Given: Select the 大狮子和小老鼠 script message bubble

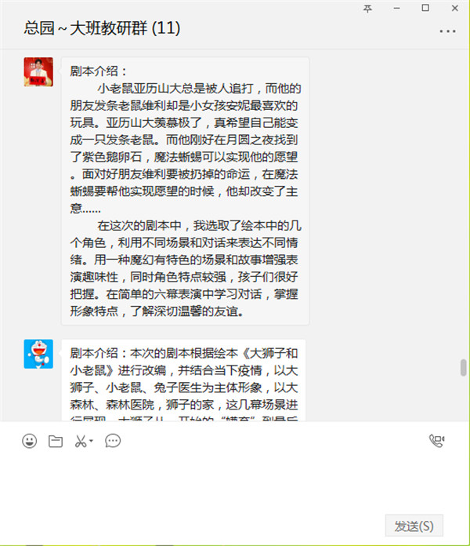Looking at the screenshot, I should (183, 380).
